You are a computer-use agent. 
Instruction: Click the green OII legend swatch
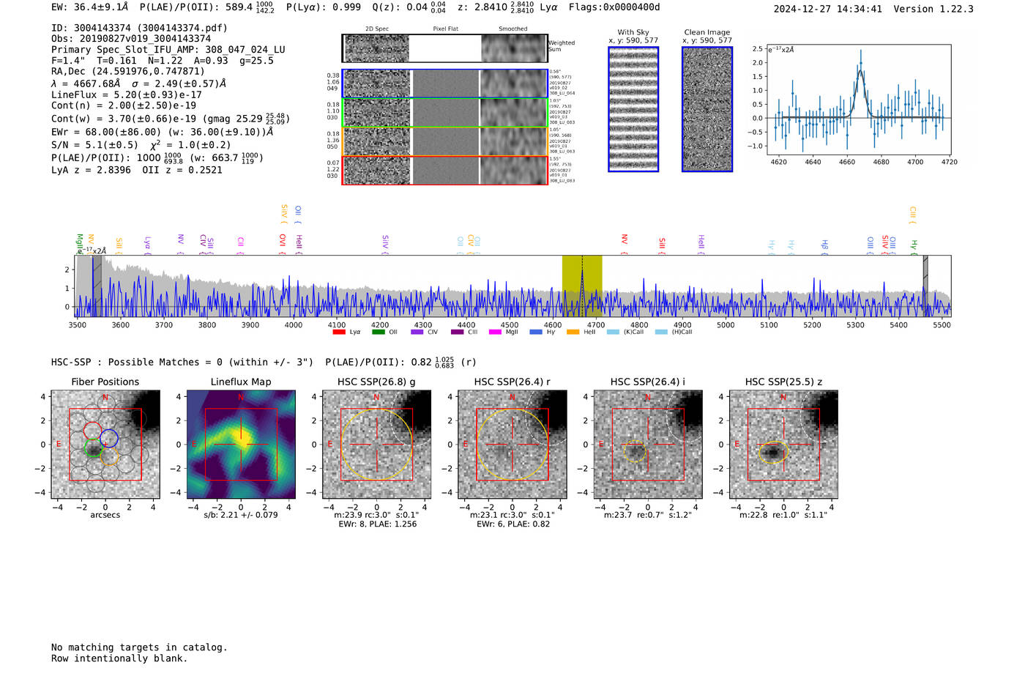coord(379,332)
